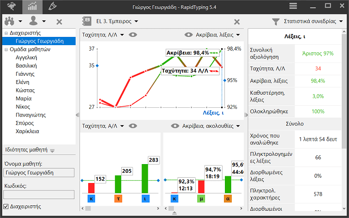Toggle accuracy bars visibility in lower chart
Viewport: 349px width, 218px height.
tap(175, 126)
